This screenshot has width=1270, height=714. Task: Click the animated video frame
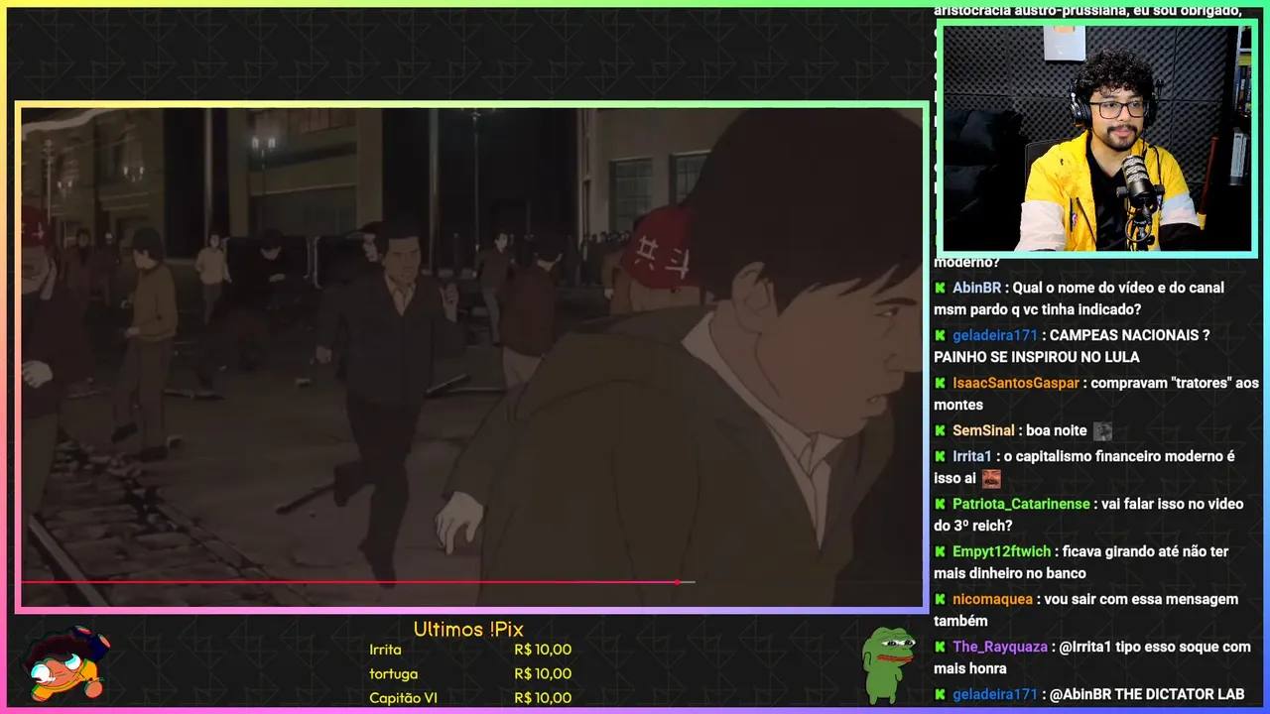(x=471, y=357)
